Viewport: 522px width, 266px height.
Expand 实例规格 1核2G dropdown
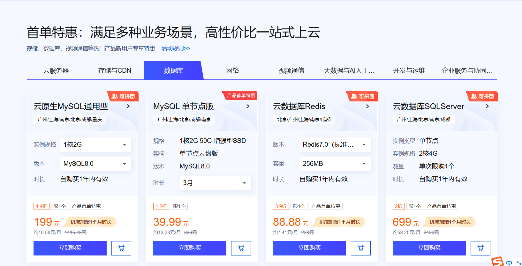point(95,144)
